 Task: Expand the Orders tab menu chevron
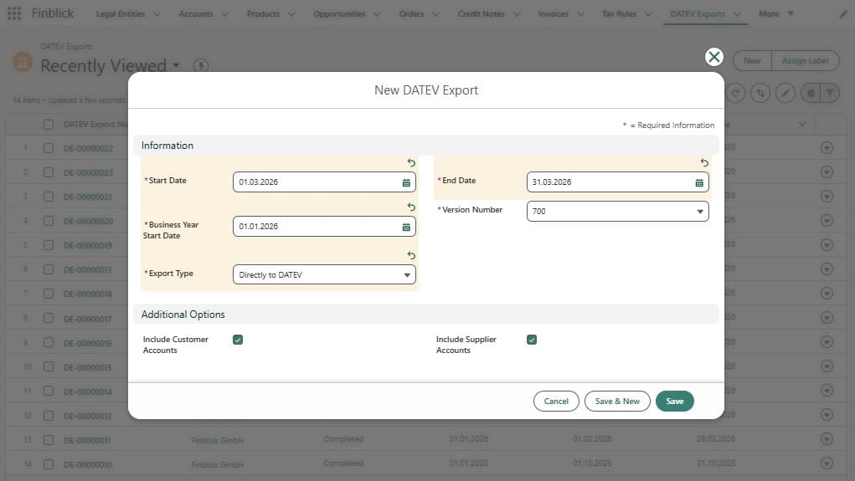click(435, 14)
